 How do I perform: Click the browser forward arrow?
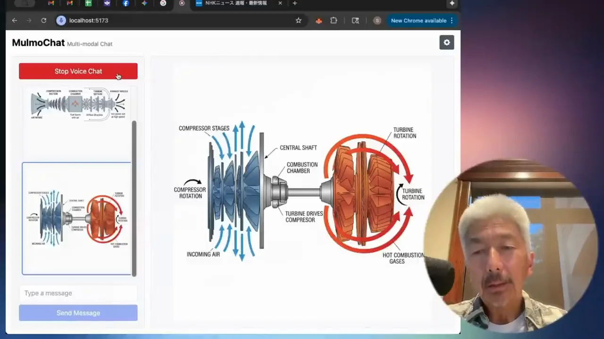click(29, 20)
